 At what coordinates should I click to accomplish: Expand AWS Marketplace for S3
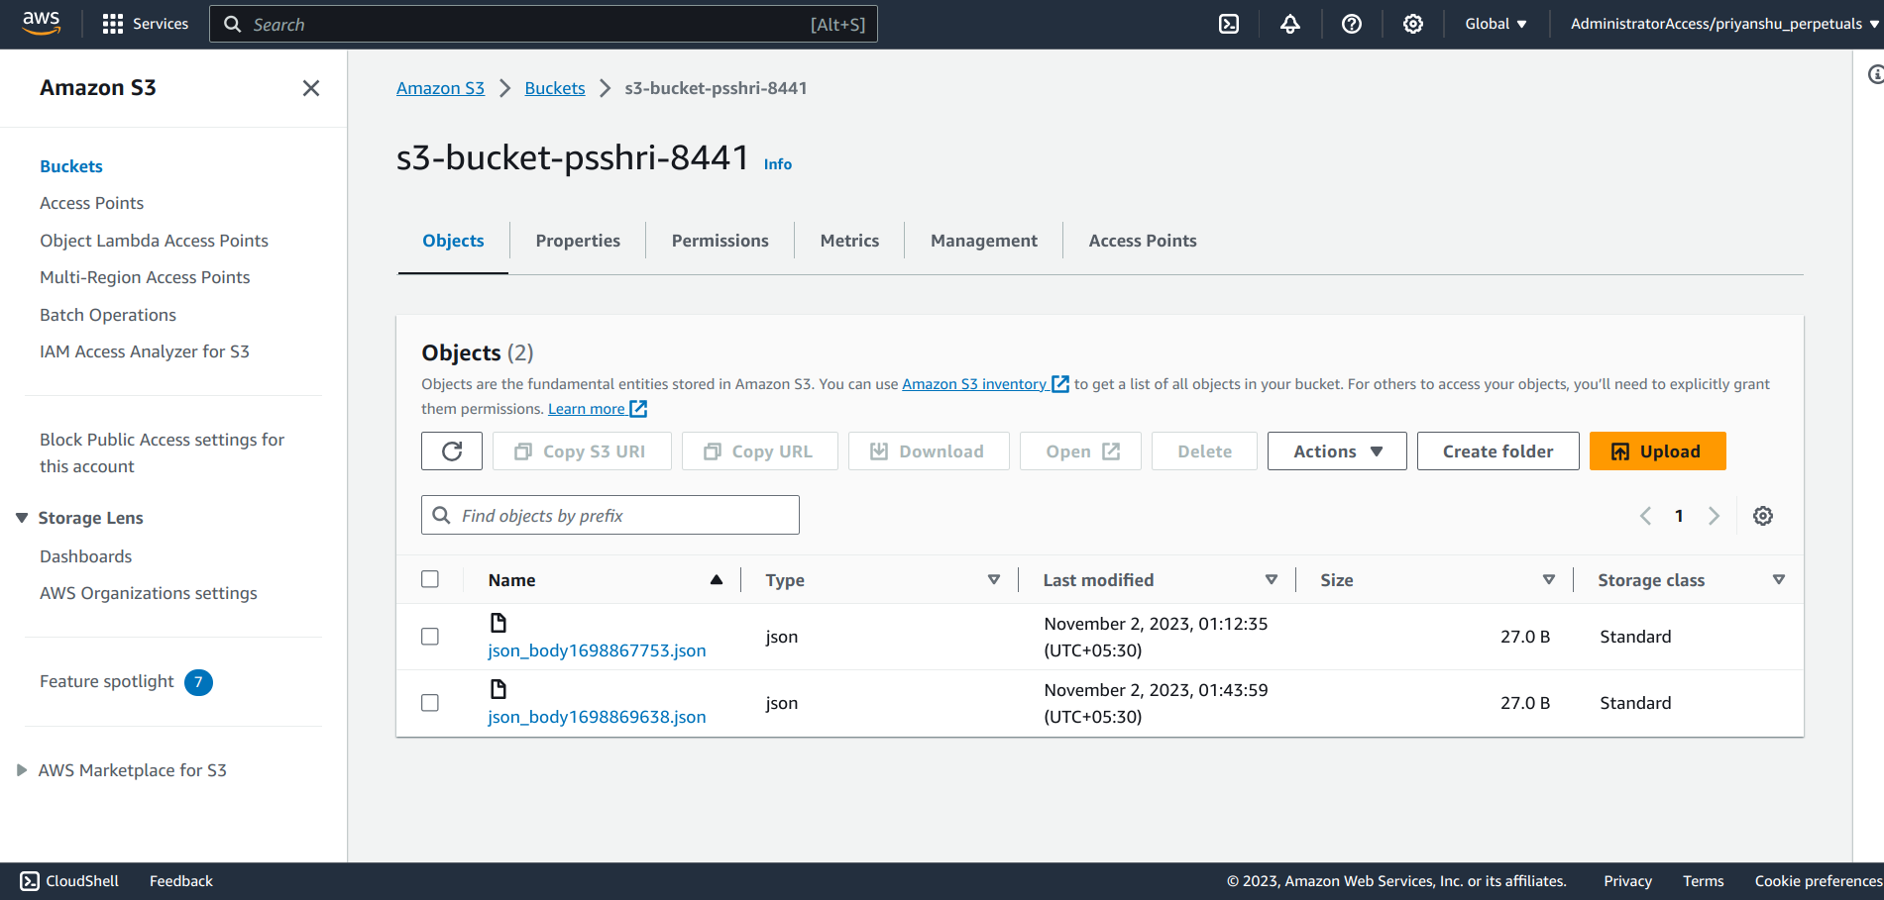point(22,770)
